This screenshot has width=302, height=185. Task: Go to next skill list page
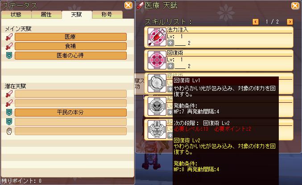click(290, 22)
